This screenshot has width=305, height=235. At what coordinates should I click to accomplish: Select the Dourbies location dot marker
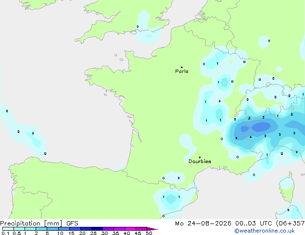tap(200, 157)
